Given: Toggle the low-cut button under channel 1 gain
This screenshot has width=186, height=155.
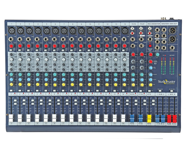Looking at the screenshot, I should pos(11,50).
